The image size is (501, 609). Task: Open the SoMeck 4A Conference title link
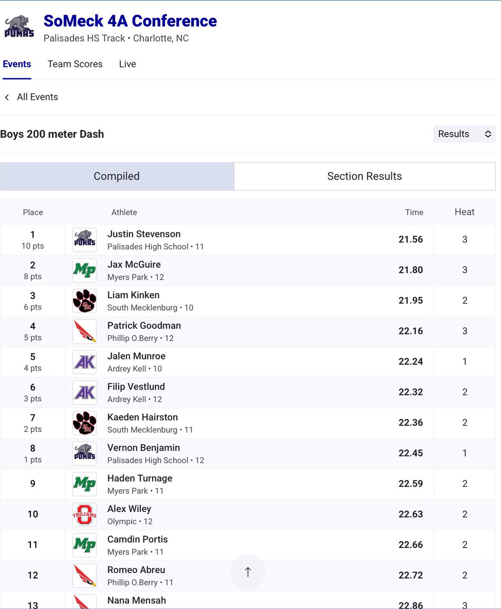[130, 21]
